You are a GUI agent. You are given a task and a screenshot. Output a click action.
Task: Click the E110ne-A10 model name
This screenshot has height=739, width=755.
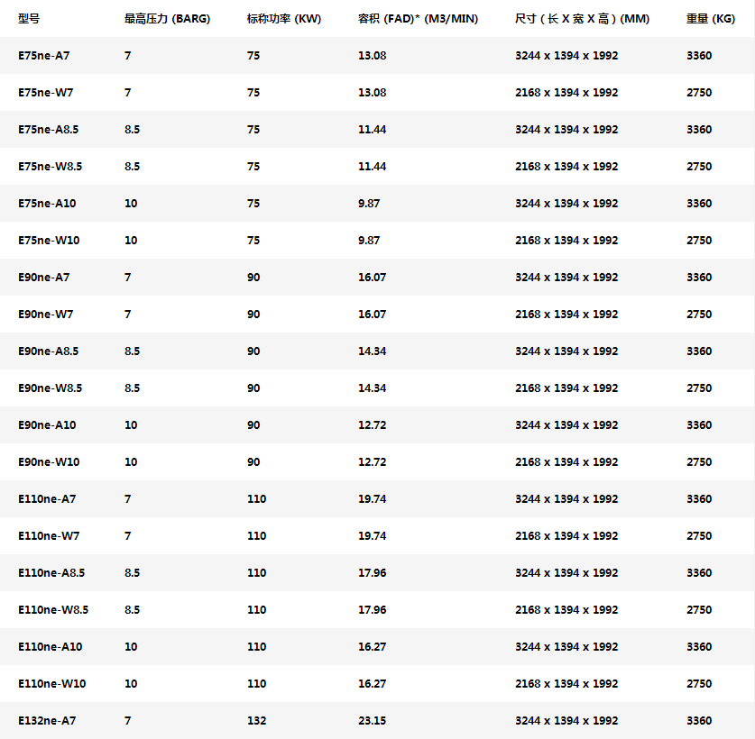point(51,647)
